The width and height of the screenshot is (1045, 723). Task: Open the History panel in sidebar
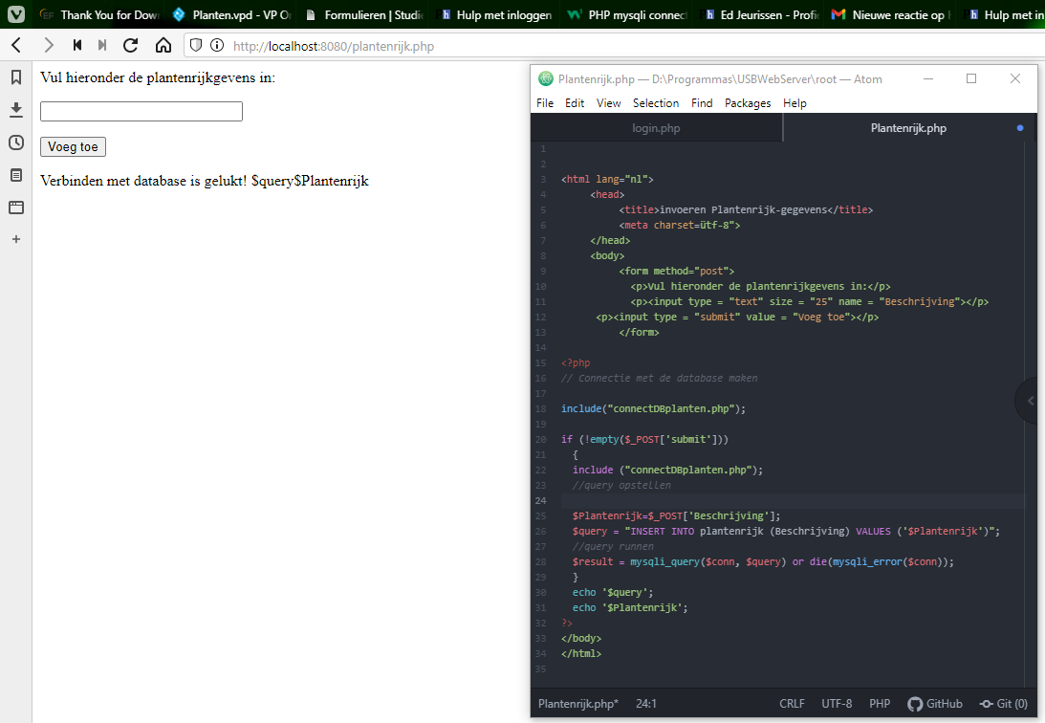pos(16,142)
